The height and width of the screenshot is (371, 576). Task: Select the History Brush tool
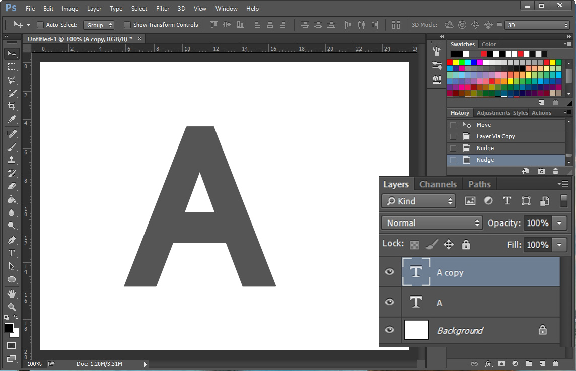click(12, 173)
